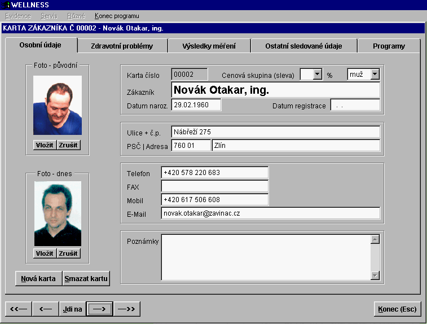Screen dimensions: 427x324
Task: Click Zrušit under Foto - dnes
Action: [68, 253]
